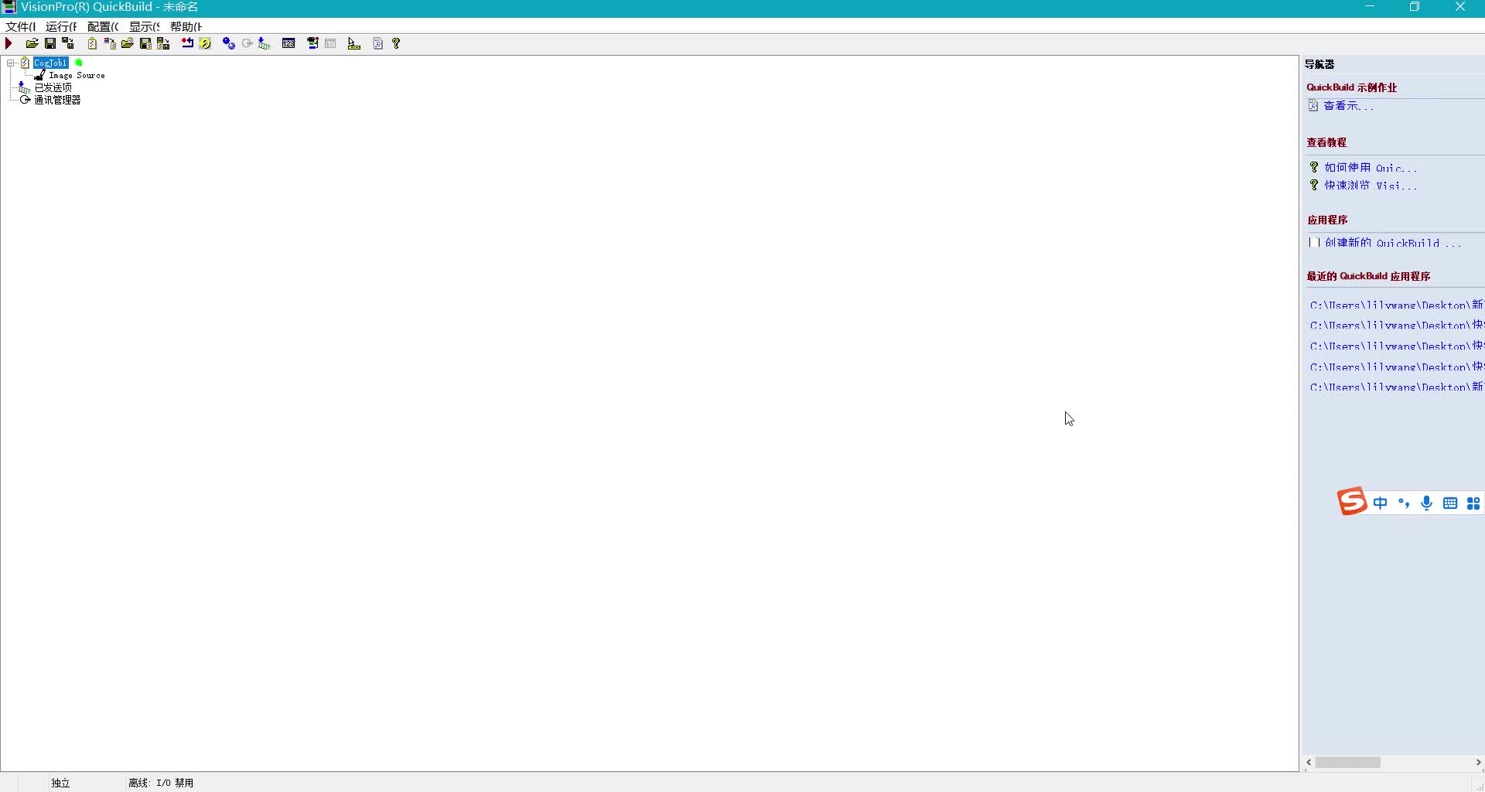Image resolution: width=1485 pixels, height=792 pixels.
Task: Click the 最近的 QuickBuild 应用程序 heading
Action: [1369, 277]
